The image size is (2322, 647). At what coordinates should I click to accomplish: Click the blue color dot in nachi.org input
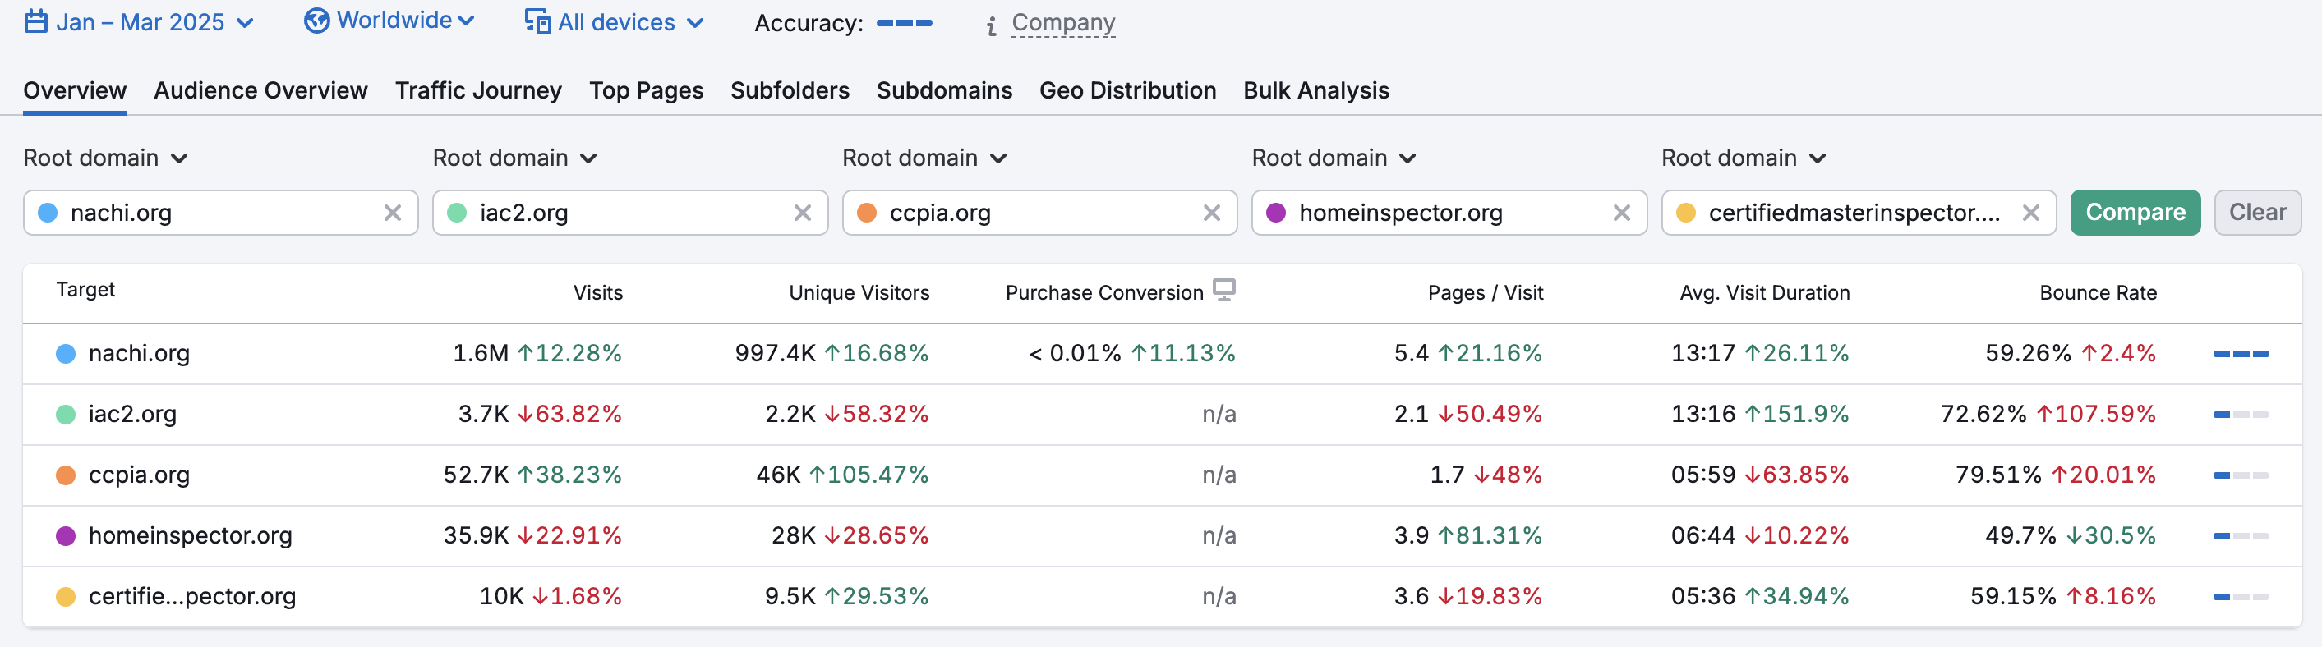tap(48, 213)
